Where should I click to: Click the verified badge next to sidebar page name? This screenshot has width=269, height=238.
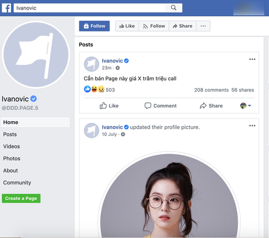pos(33,99)
